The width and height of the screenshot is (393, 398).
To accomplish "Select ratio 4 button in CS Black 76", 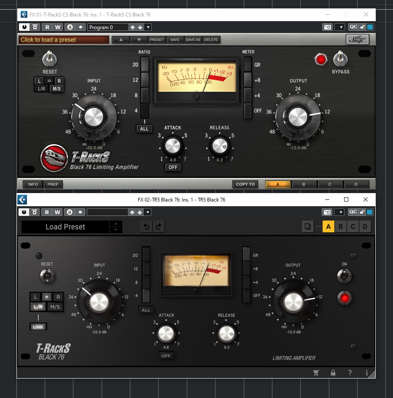I will click(145, 111).
